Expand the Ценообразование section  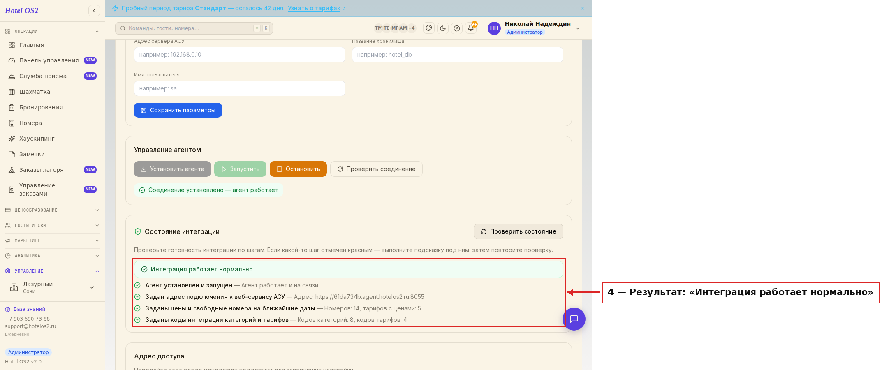click(52, 210)
